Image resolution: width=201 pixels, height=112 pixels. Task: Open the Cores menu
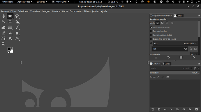point(65,11)
